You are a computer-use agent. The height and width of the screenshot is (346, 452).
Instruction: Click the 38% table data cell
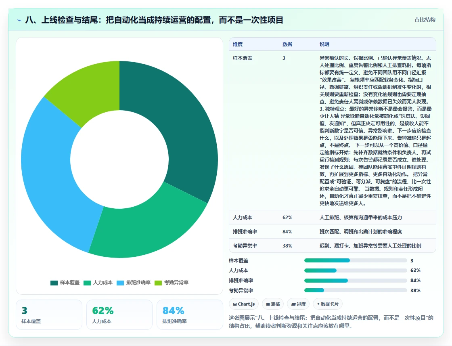(287, 245)
